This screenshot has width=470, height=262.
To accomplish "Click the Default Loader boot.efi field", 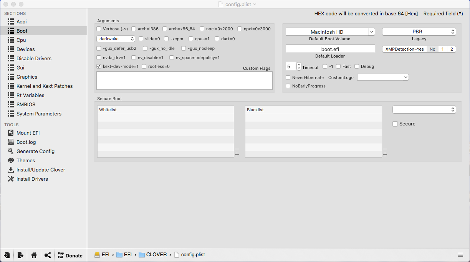I will click(x=330, y=49).
